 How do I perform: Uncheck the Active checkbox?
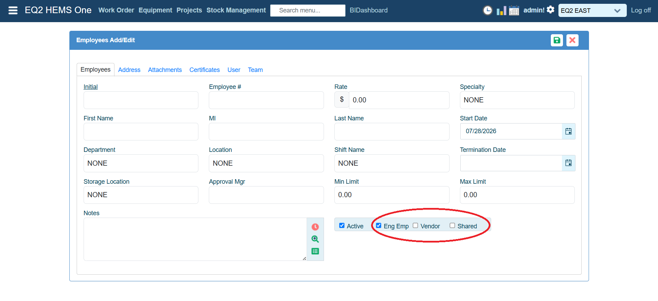[342, 226]
